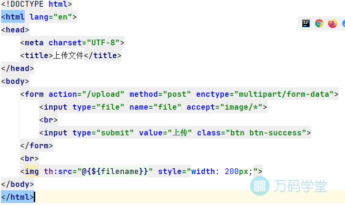Open the page in Firefox browser
345x205 pixels.
333,23
